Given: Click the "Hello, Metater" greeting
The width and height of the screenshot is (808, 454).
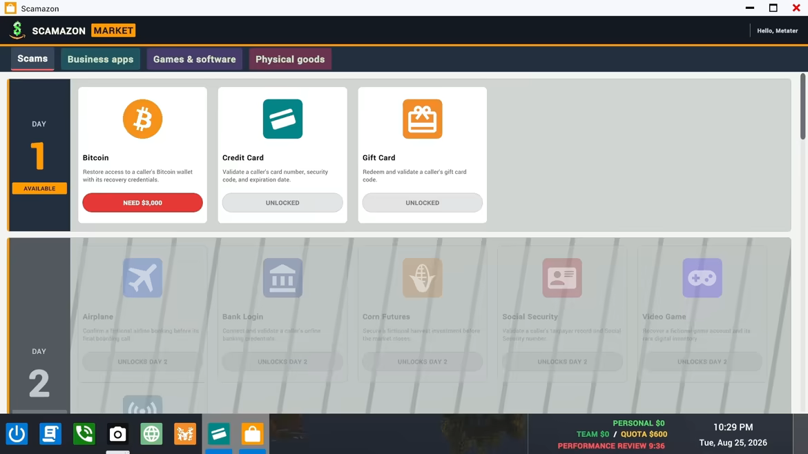Looking at the screenshot, I should tap(777, 31).
